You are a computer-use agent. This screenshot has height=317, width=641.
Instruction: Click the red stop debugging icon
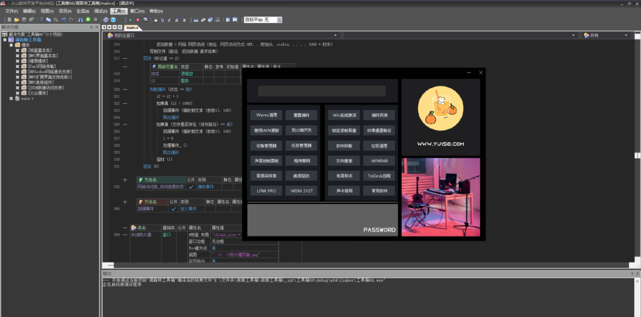pyautogui.click(x=136, y=19)
